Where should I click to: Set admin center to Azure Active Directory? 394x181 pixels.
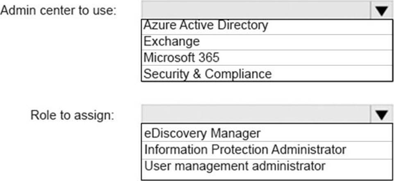[206, 26]
